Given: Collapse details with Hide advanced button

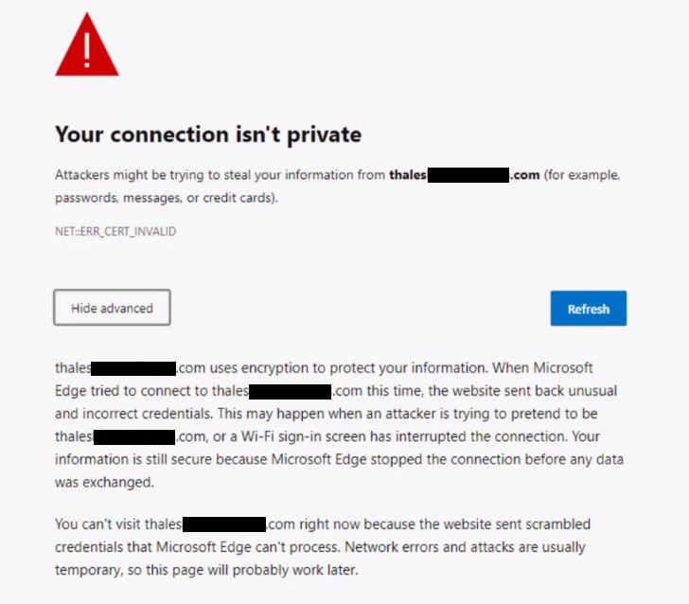Looking at the screenshot, I should [112, 309].
